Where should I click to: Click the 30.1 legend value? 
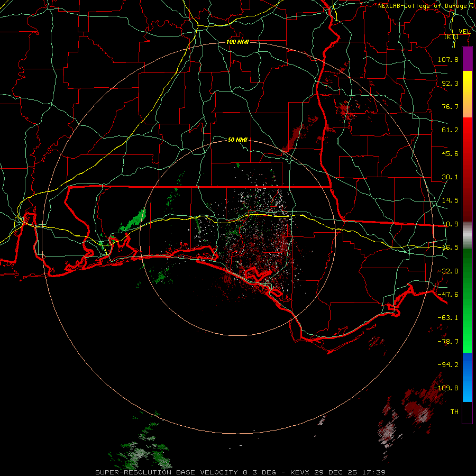tap(450, 177)
